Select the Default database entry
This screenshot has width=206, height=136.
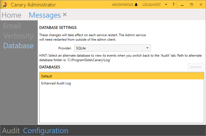[122, 76]
